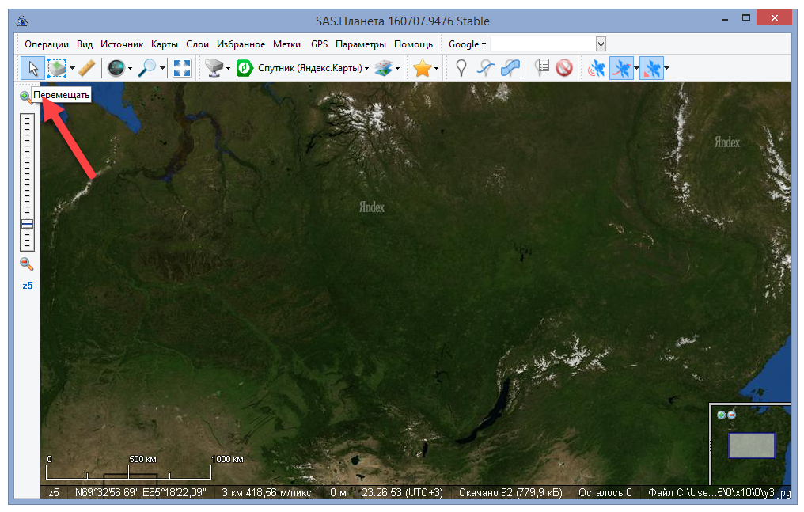Image resolution: width=804 pixels, height=512 pixels.
Task: Click the full screen mode icon
Action: 182,69
